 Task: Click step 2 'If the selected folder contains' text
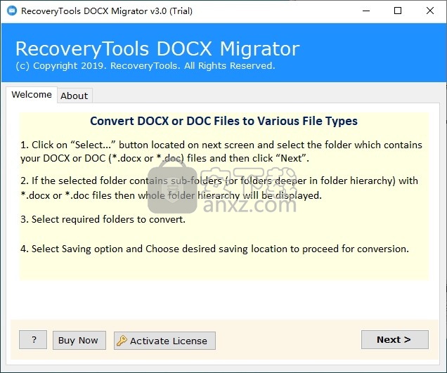(219, 188)
